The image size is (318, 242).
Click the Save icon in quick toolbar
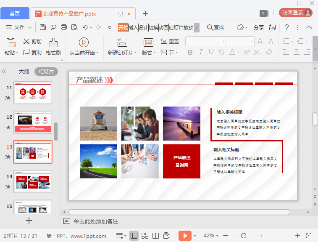tap(42, 27)
